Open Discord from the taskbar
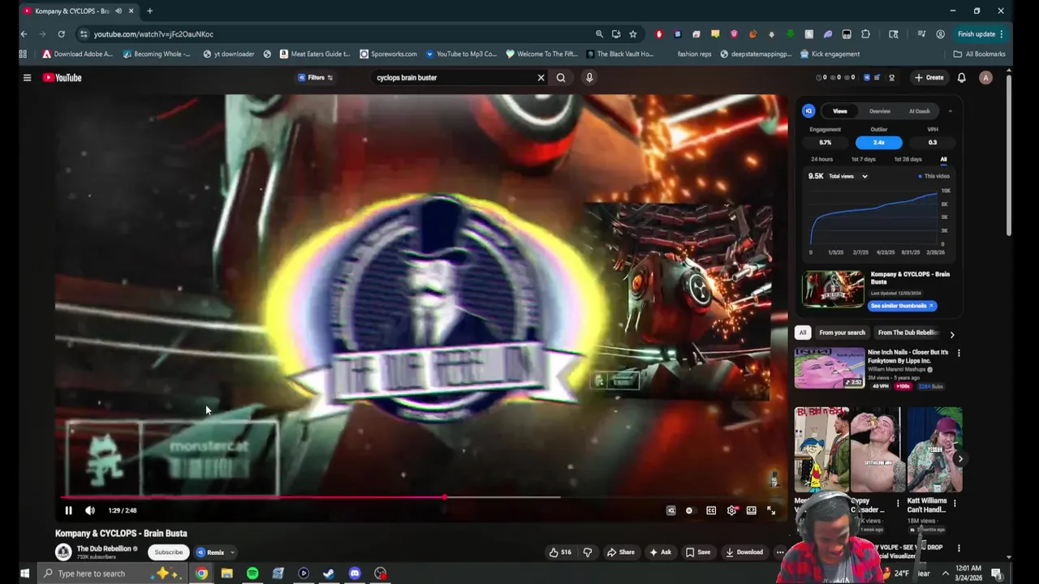The width and height of the screenshot is (1039, 584). coord(355,573)
